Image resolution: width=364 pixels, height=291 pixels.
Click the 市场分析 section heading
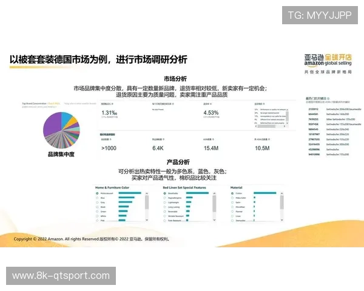point(175,79)
